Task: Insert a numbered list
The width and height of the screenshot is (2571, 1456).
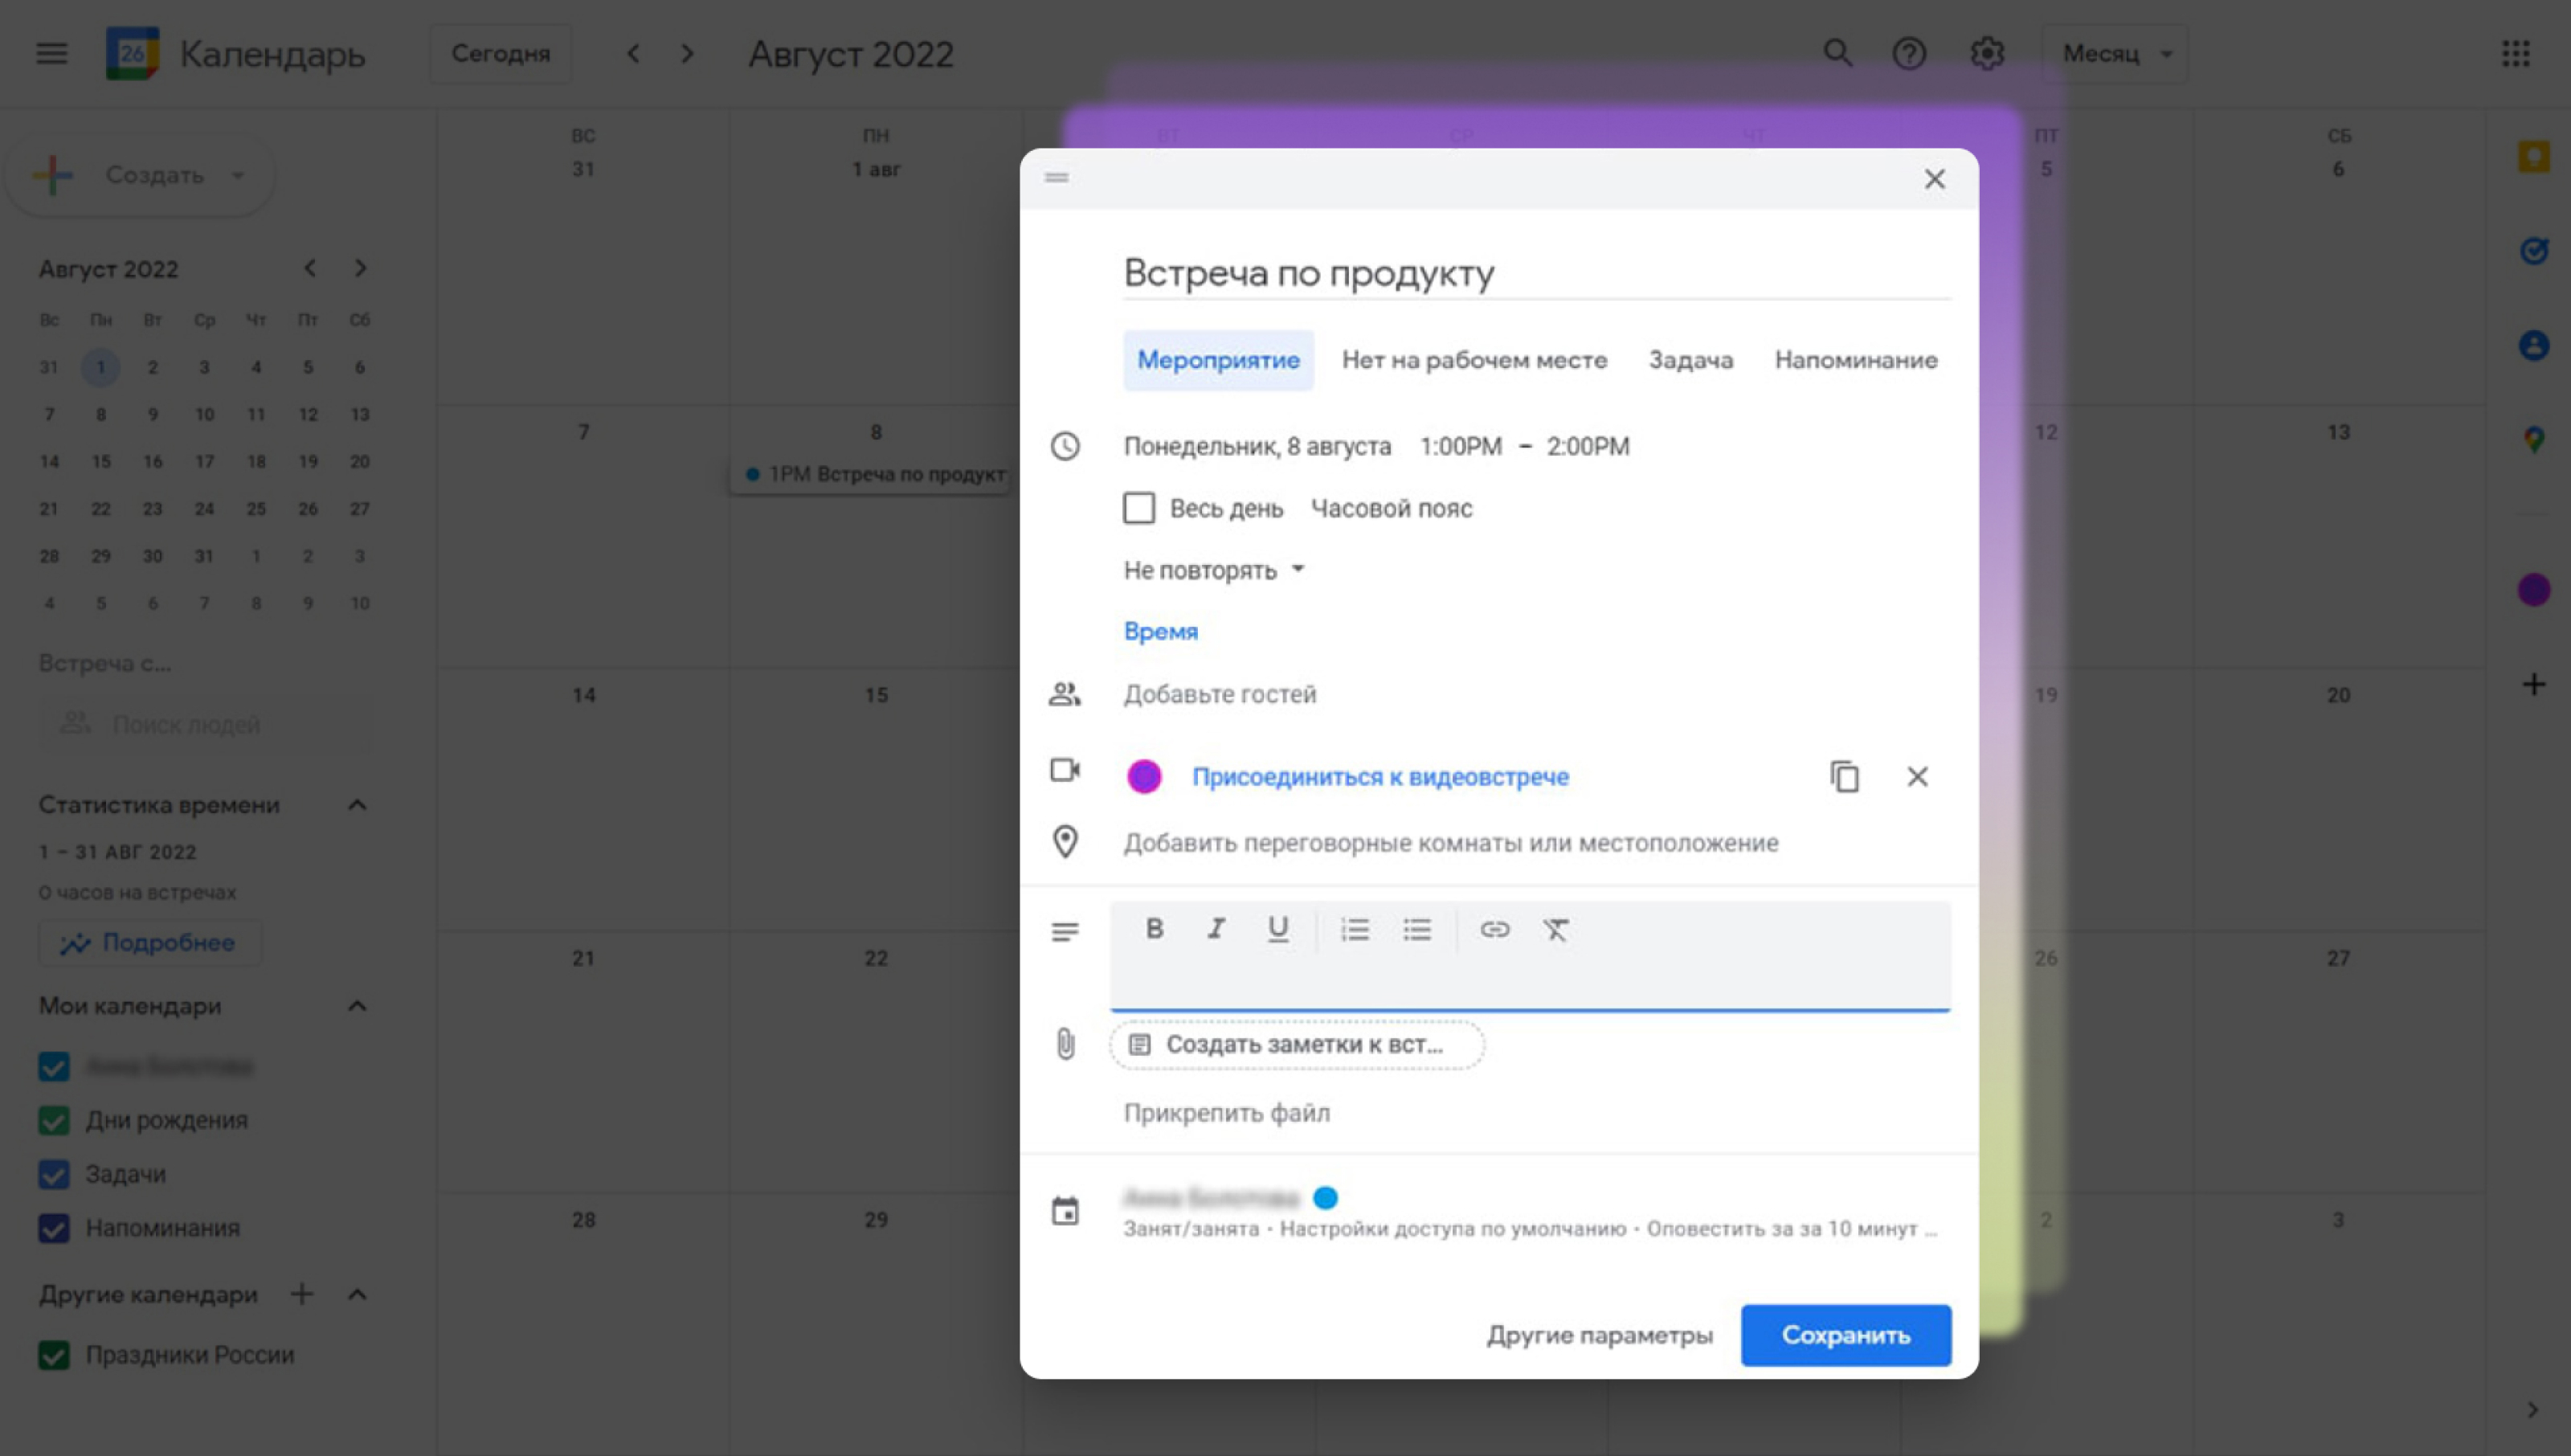Action: coord(1355,930)
